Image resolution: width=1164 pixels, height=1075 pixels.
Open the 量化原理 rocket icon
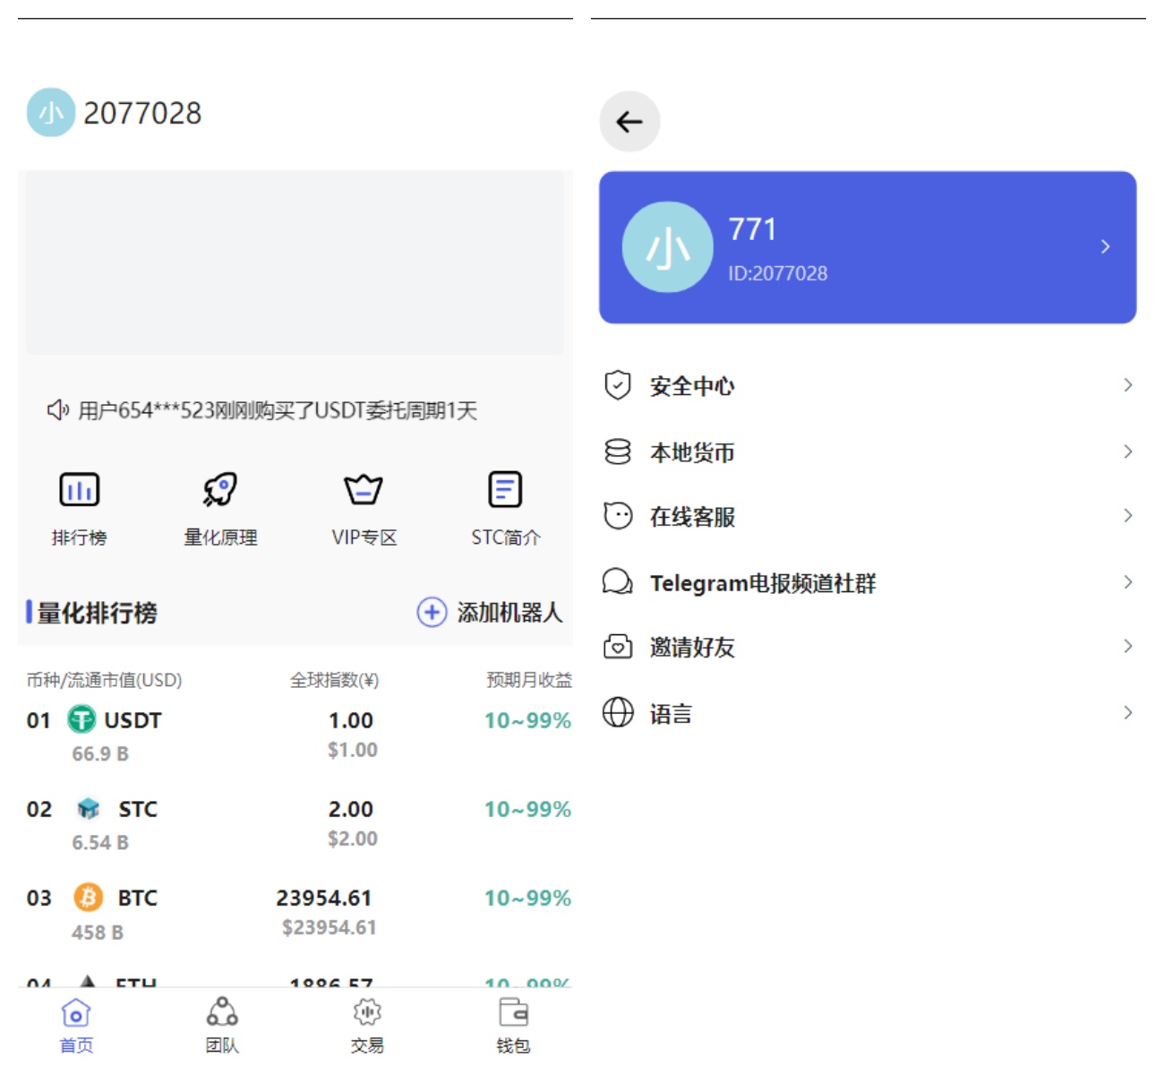[220, 489]
